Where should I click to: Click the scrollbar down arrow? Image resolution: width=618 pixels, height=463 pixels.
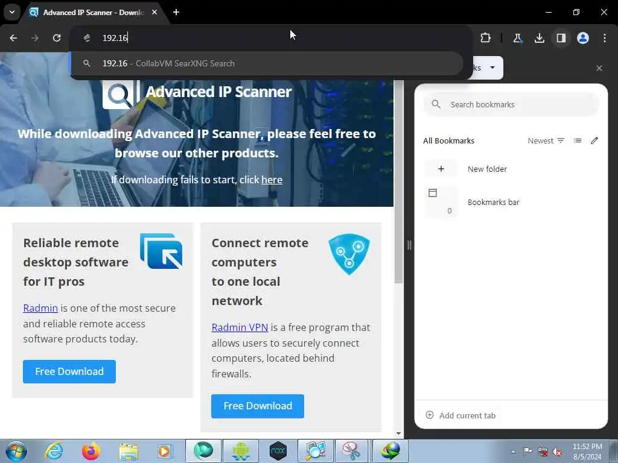click(398, 433)
